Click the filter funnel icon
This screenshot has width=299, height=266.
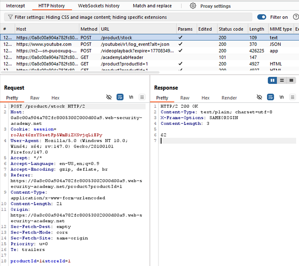pos(10,17)
